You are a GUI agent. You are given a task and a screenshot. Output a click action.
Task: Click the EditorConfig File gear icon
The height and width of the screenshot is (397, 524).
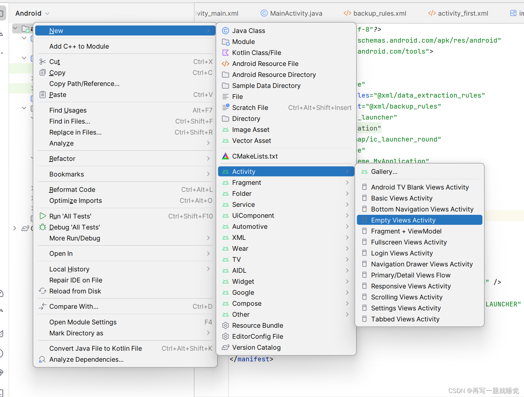[226, 336]
